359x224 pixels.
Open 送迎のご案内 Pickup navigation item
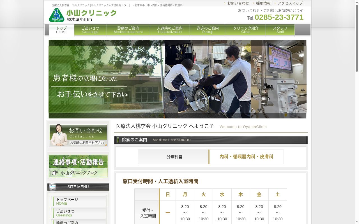[x=208, y=30]
